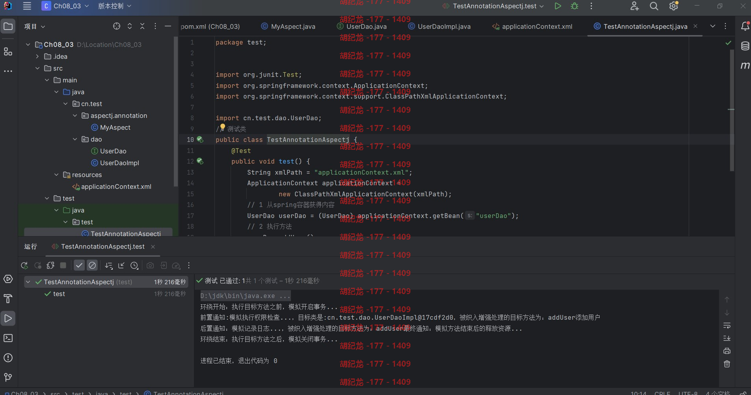Open MyAspect class in project tree
The width and height of the screenshot is (751, 395).
(x=115, y=127)
